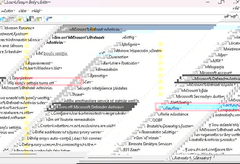Click the Network Inspection System folder icon
The width and height of the screenshot is (240, 164).
[x=111, y=50]
